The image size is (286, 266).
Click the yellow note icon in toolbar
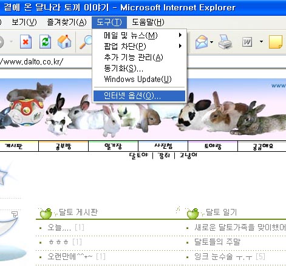(x=275, y=42)
